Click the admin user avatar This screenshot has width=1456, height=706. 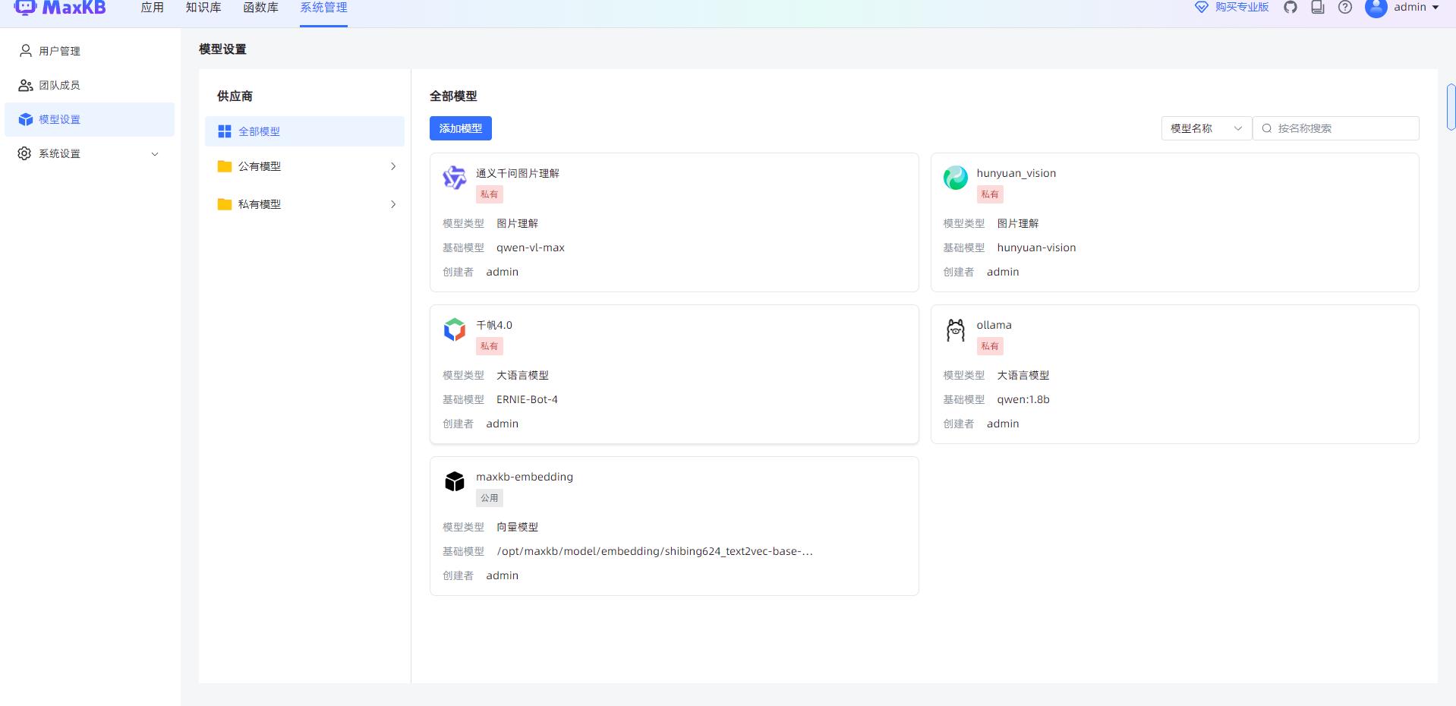pos(1376,8)
